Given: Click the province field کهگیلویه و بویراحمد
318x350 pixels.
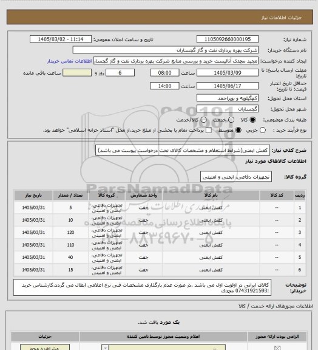Looking at the screenshot, I should [228, 98].
